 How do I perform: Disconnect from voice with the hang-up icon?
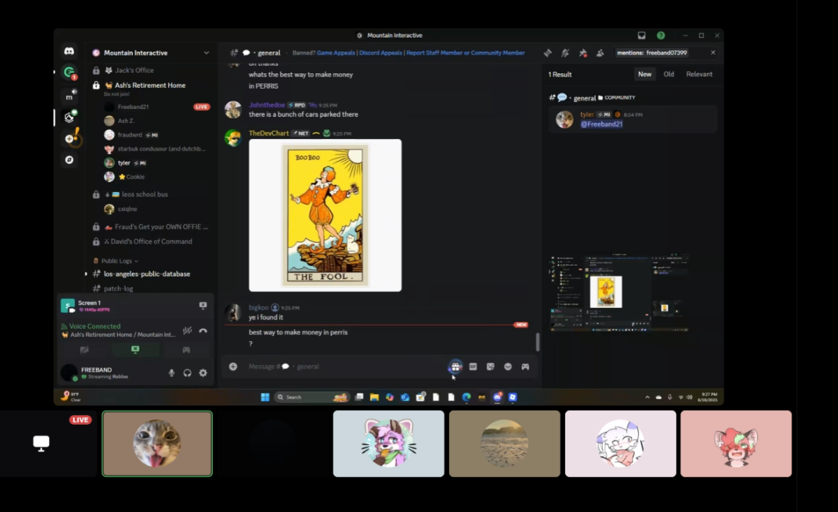click(203, 331)
